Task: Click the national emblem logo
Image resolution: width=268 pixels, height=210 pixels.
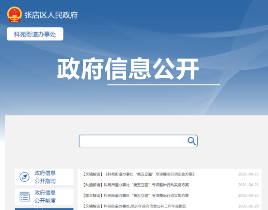Action: (x=15, y=15)
